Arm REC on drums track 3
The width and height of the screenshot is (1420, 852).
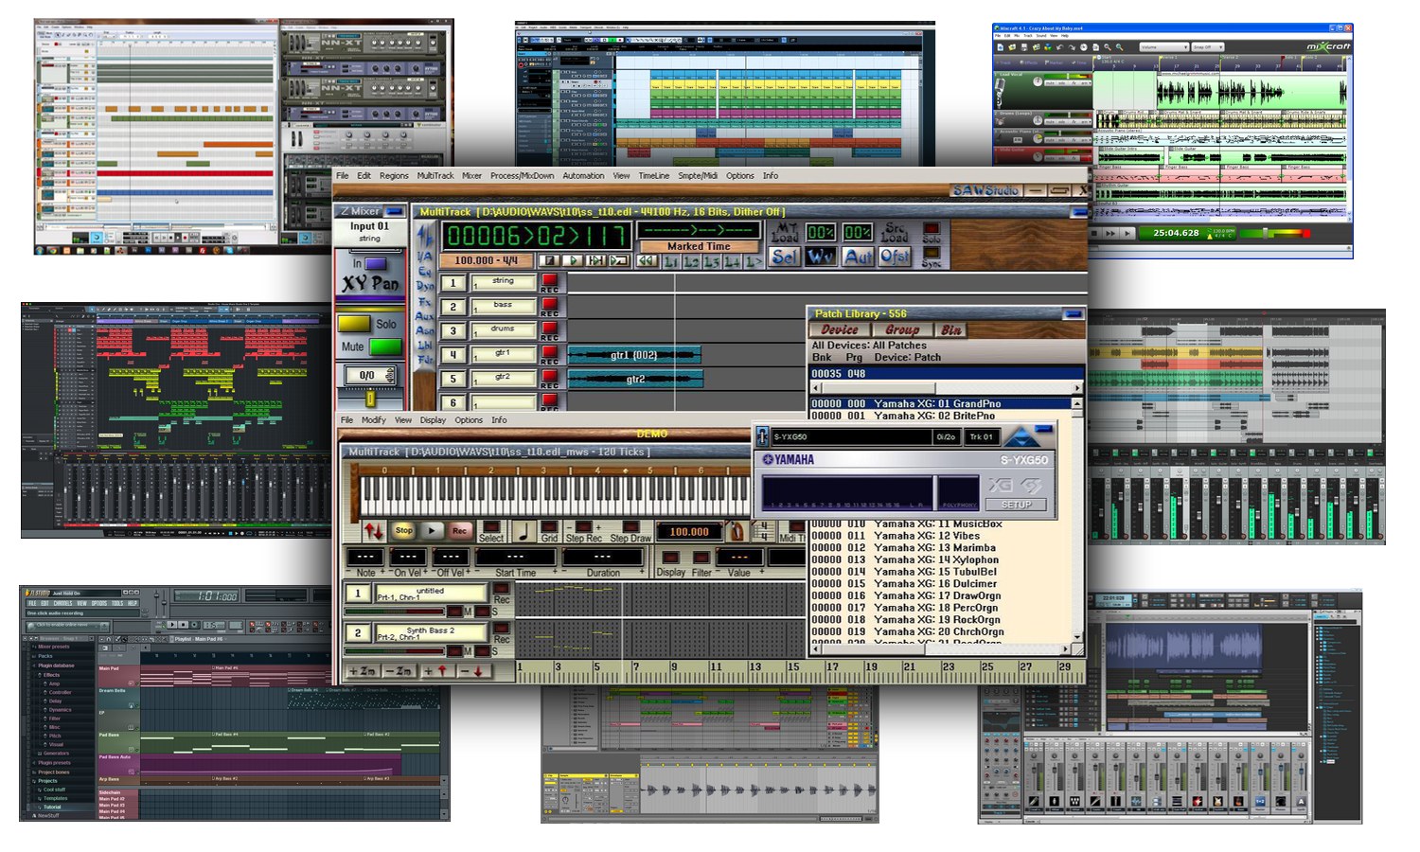point(550,328)
